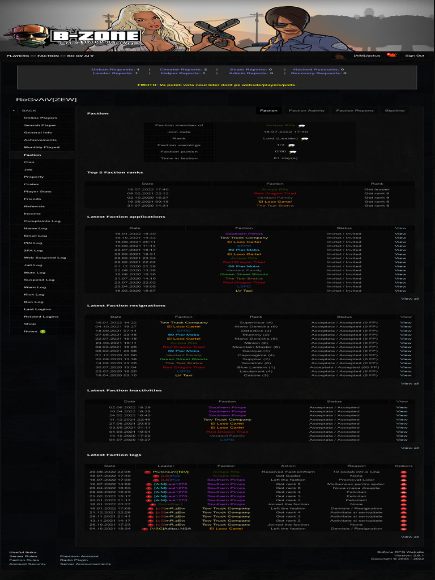Open Search Player in sidebar

pyautogui.click(x=40, y=125)
